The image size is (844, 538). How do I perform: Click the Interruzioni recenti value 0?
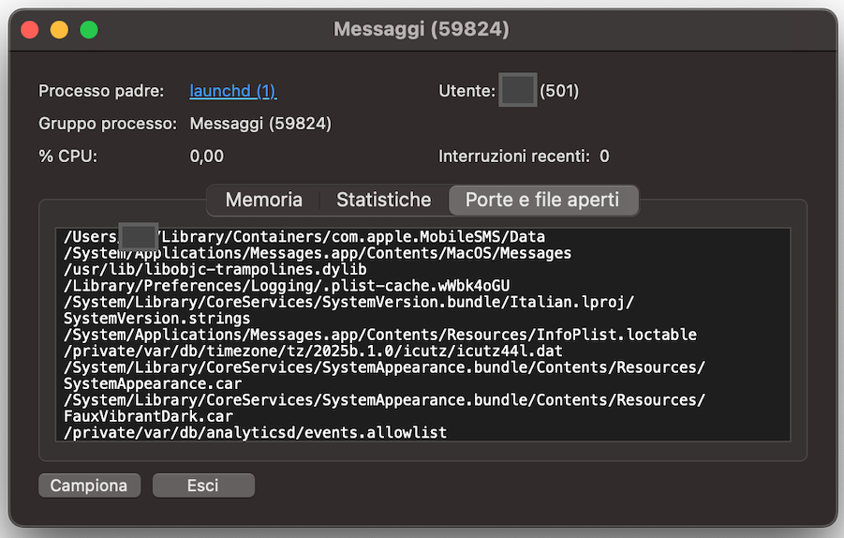(x=604, y=157)
